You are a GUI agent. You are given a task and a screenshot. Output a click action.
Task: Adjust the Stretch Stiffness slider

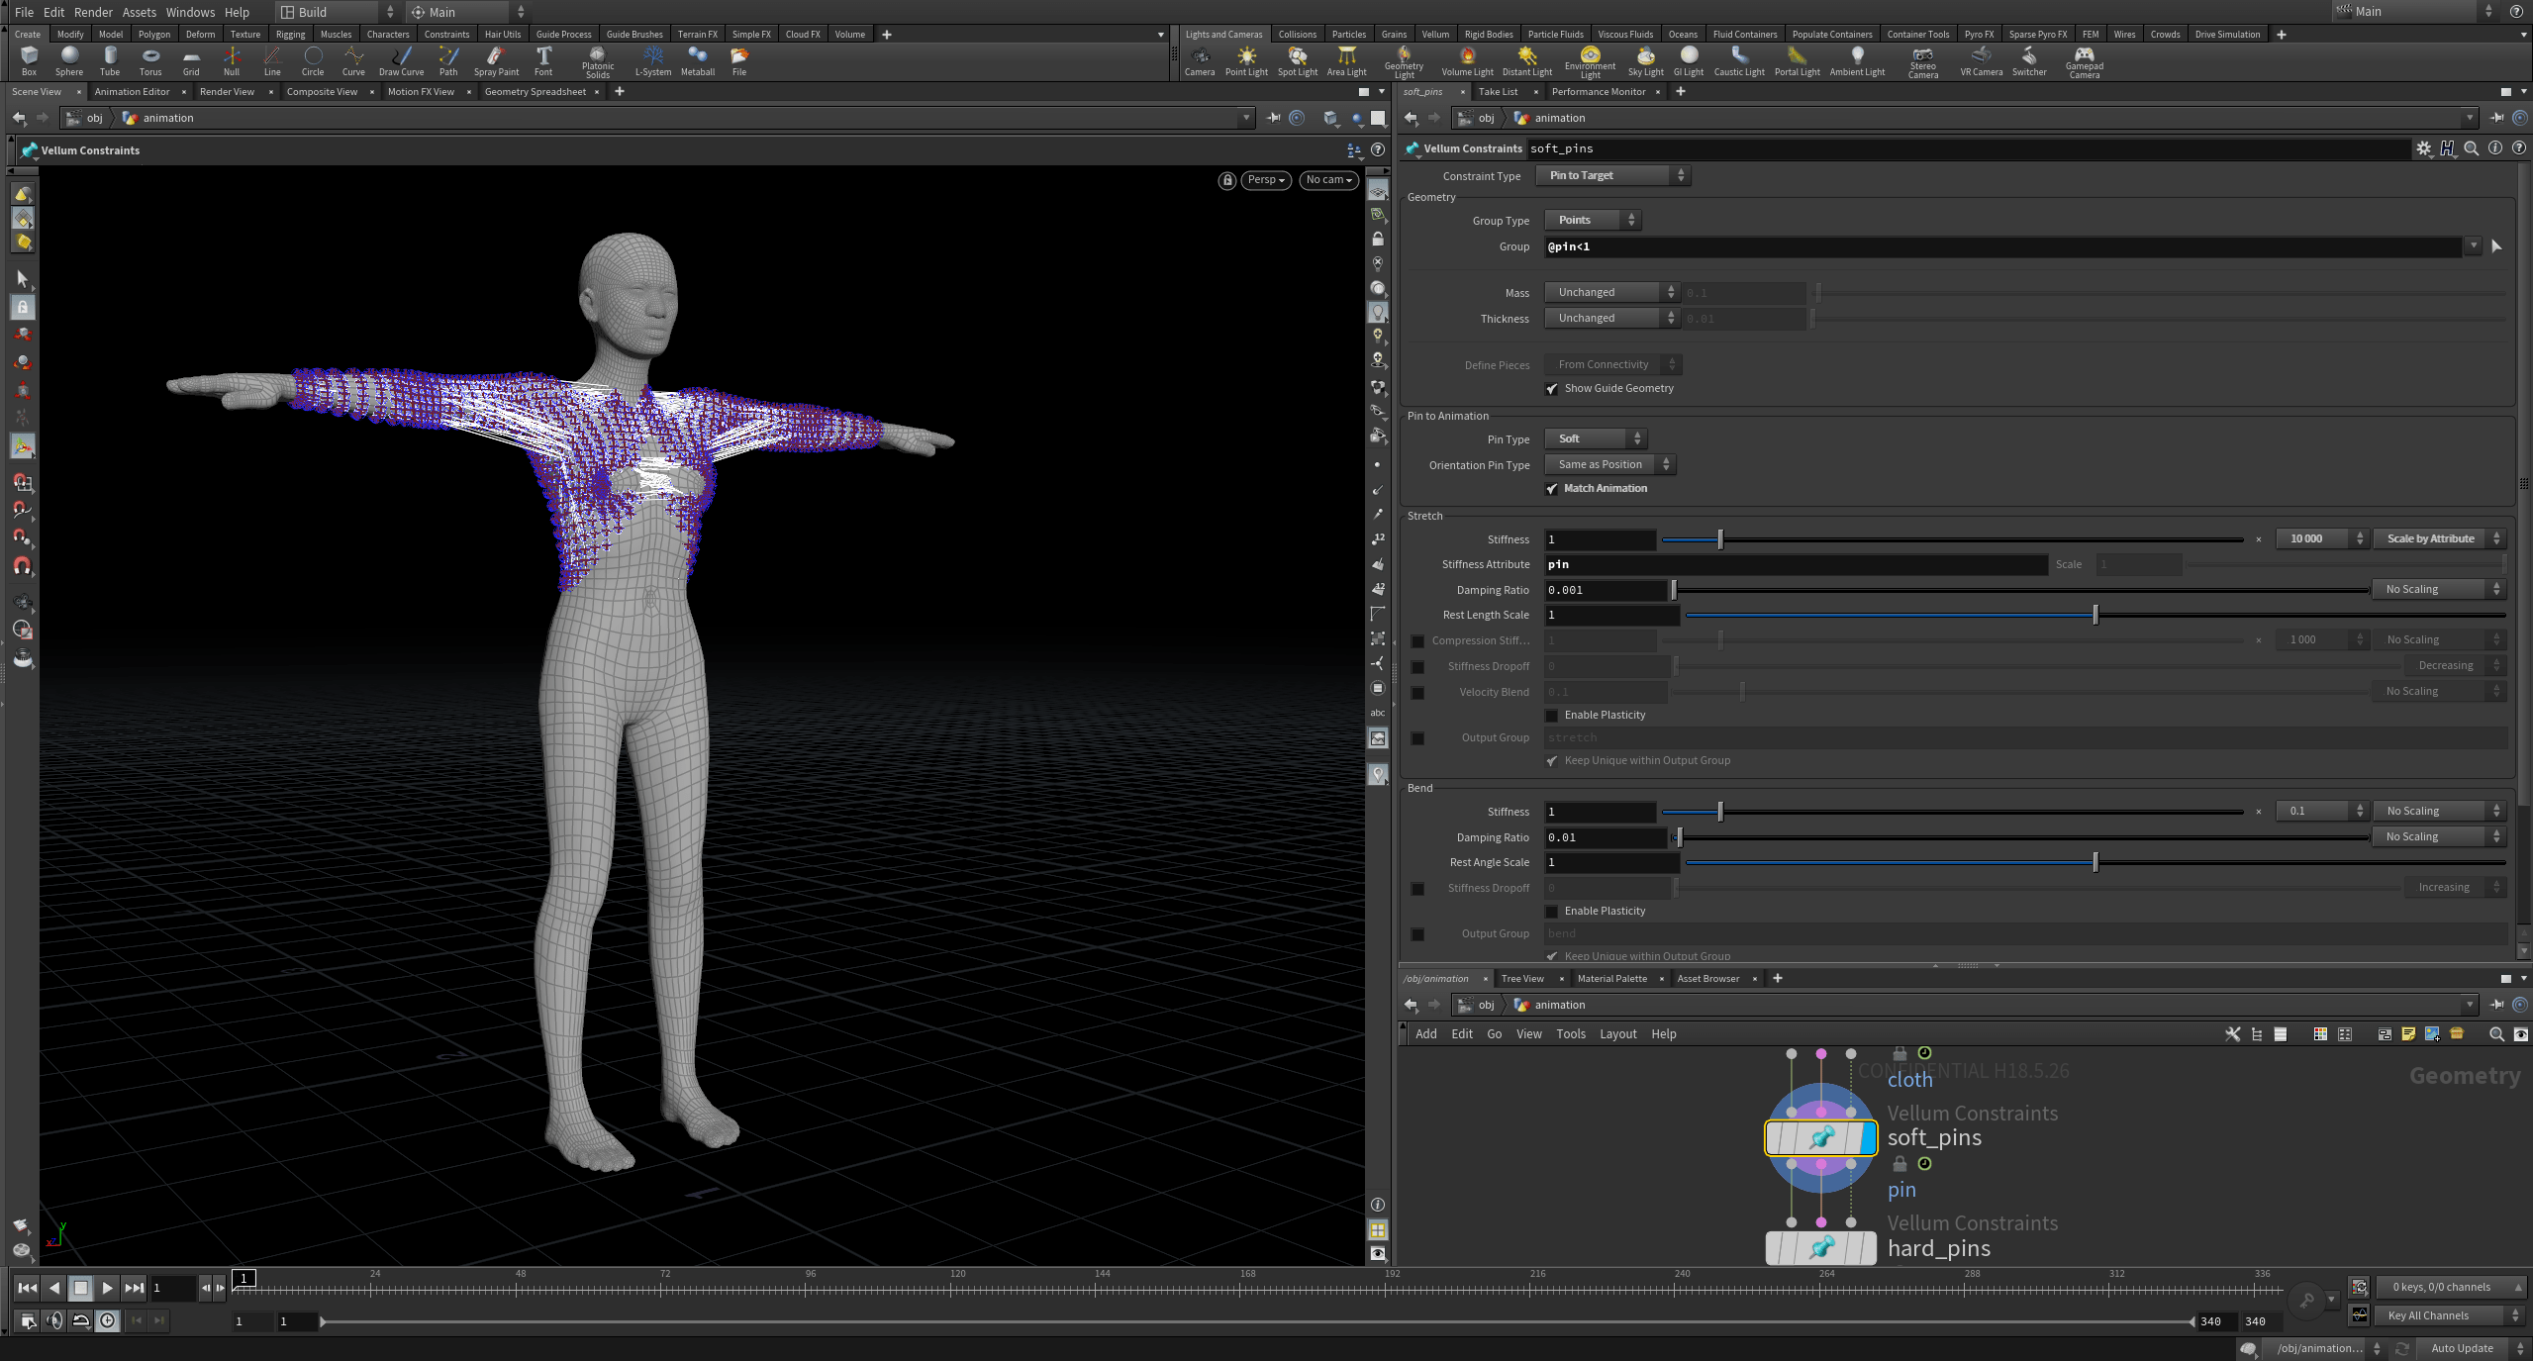pos(1719,539)
